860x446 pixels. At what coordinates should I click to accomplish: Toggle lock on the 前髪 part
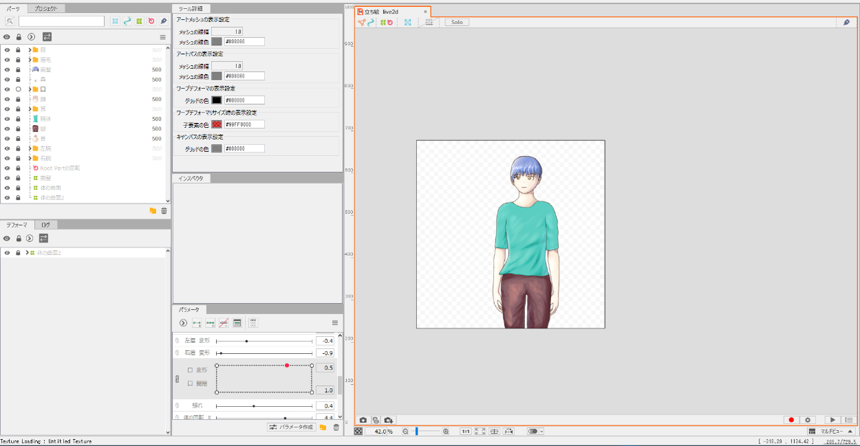coord(19,69)
